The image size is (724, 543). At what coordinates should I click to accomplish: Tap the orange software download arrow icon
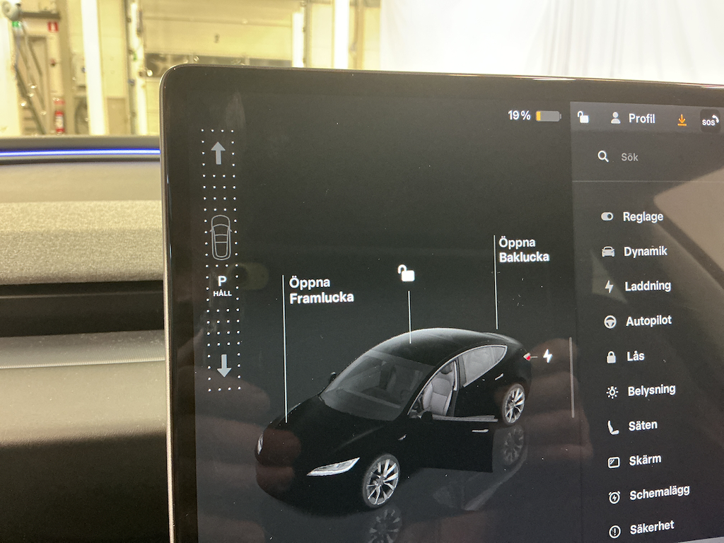tap(682, 120)
